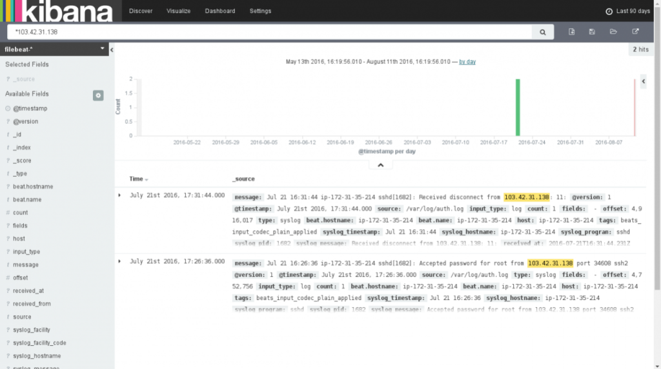
Task: Collapse the histogram with up chevron
Action: pos(381,165)
